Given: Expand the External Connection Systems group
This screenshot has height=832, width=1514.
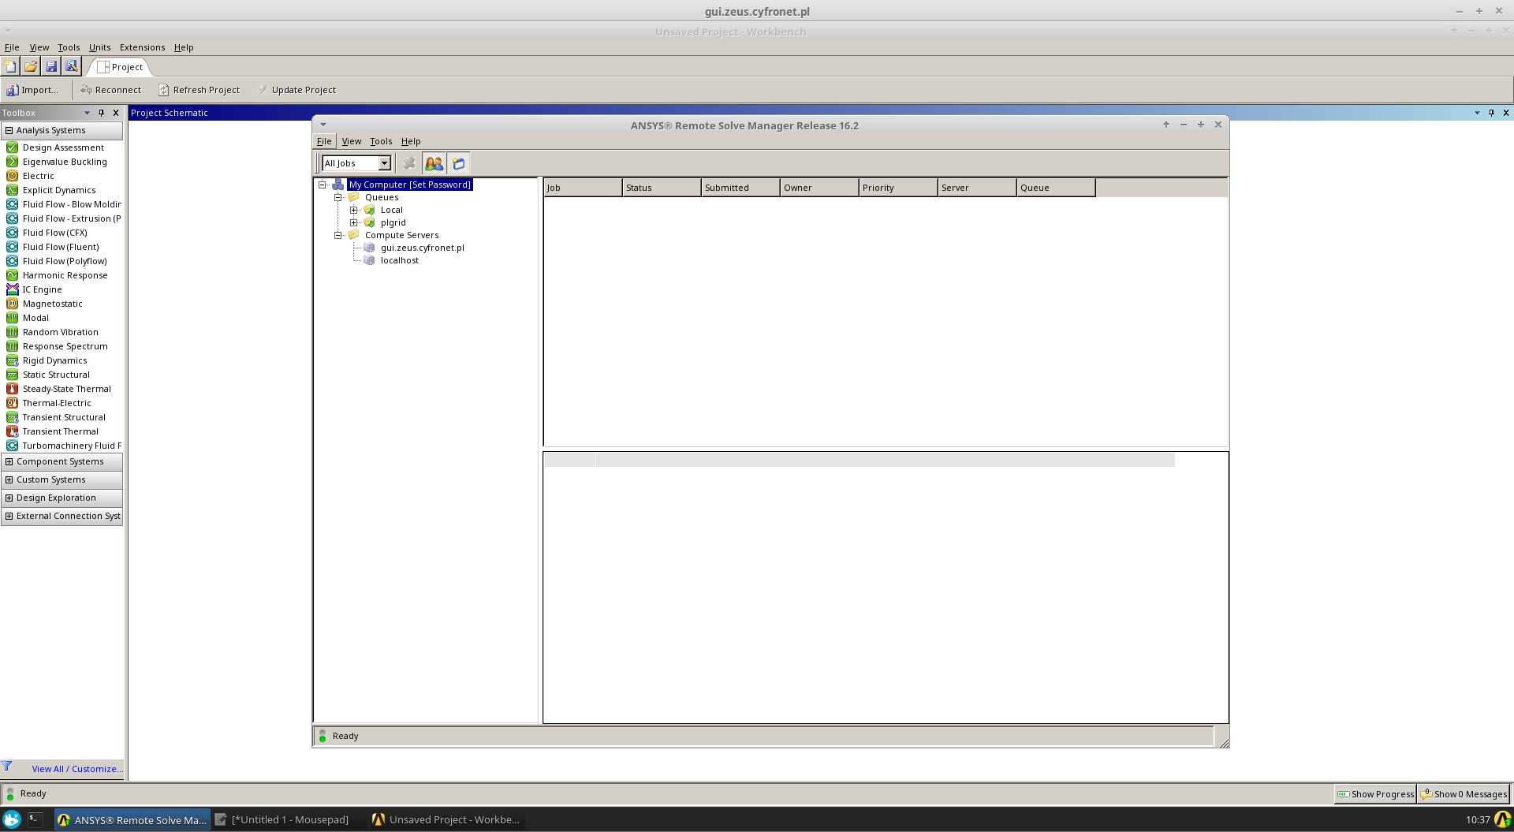Looking at the screenshot, I should (9, 516).
